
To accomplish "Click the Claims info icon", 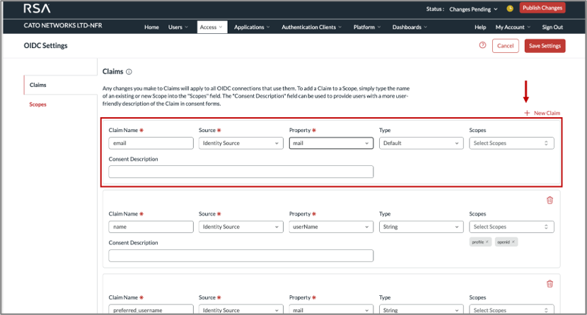I will [x=129, y=72].
